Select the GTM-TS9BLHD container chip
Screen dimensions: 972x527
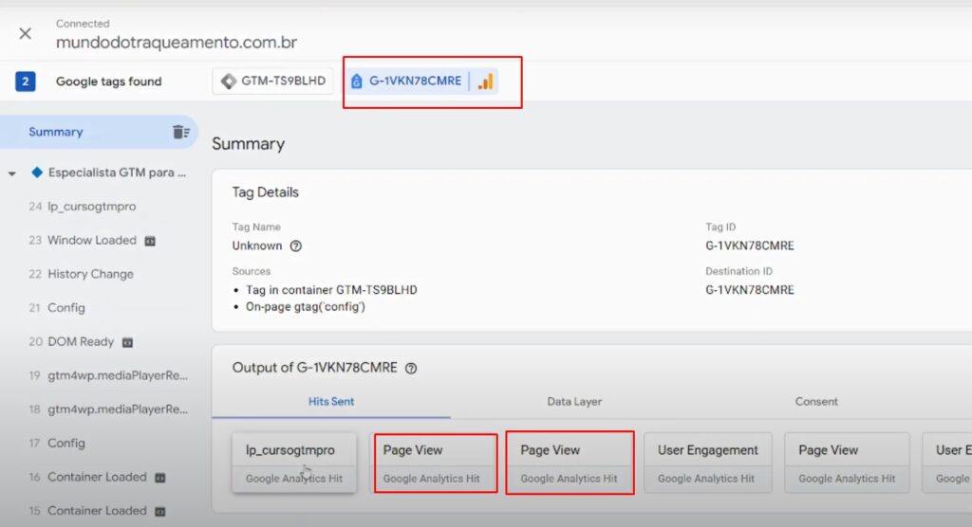tap(273, 82)
